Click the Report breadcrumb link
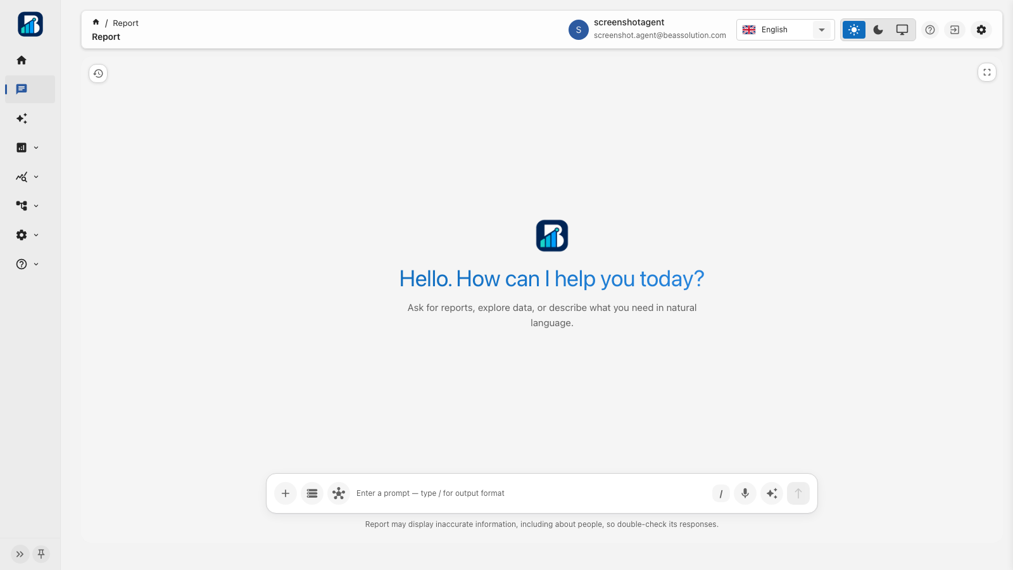This screenshot has height=570, width=1013. click(125, 23)
